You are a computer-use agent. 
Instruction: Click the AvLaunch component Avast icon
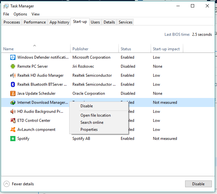[13, 130]
